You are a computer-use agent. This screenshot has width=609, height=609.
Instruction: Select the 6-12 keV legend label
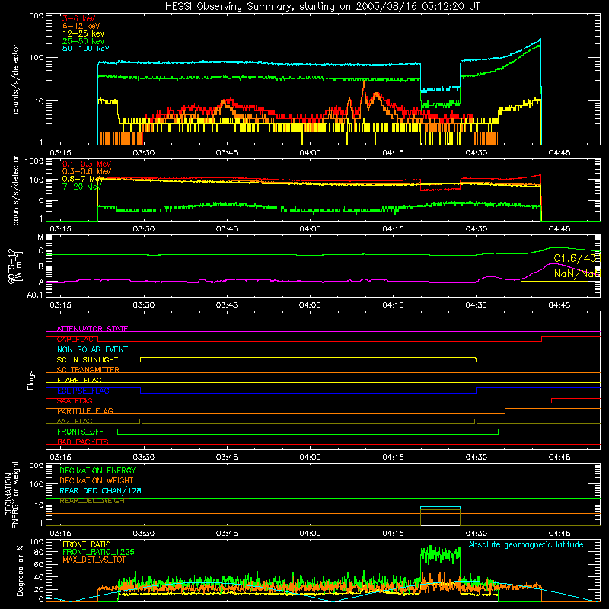(x=81, y=26)
